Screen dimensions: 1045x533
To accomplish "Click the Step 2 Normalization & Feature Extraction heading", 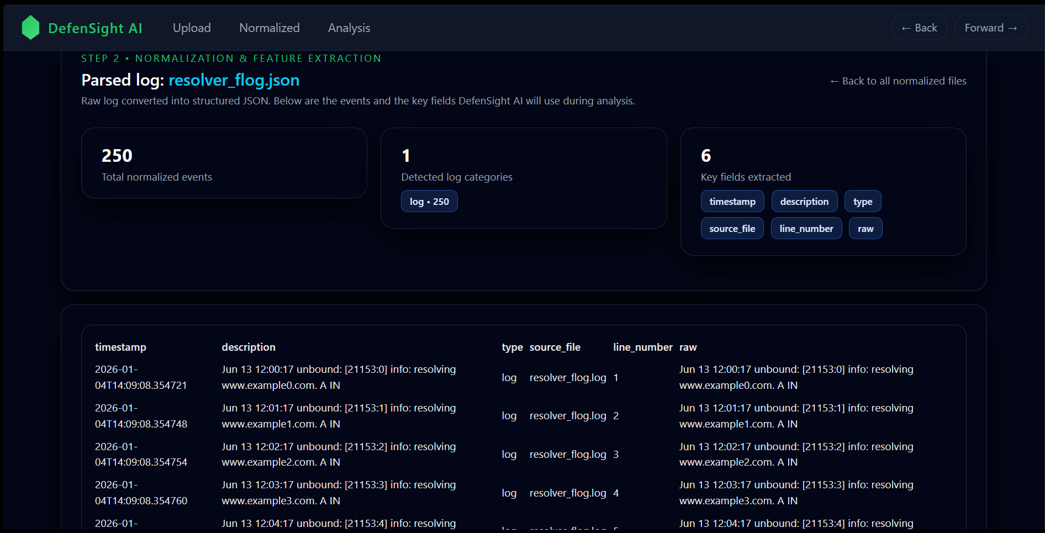I will click(231, 59).
